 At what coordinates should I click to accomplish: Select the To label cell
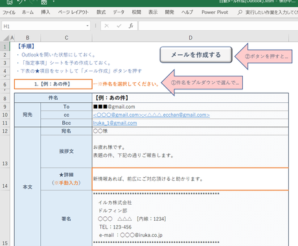[66, 107]
